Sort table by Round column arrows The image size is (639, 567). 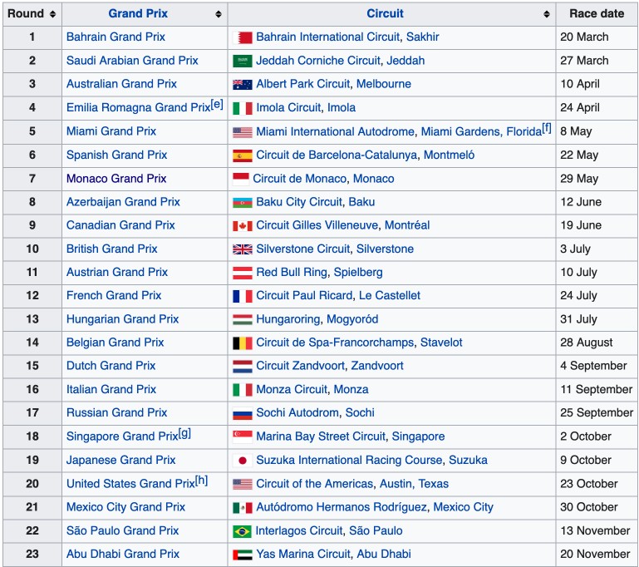[52, 14]
